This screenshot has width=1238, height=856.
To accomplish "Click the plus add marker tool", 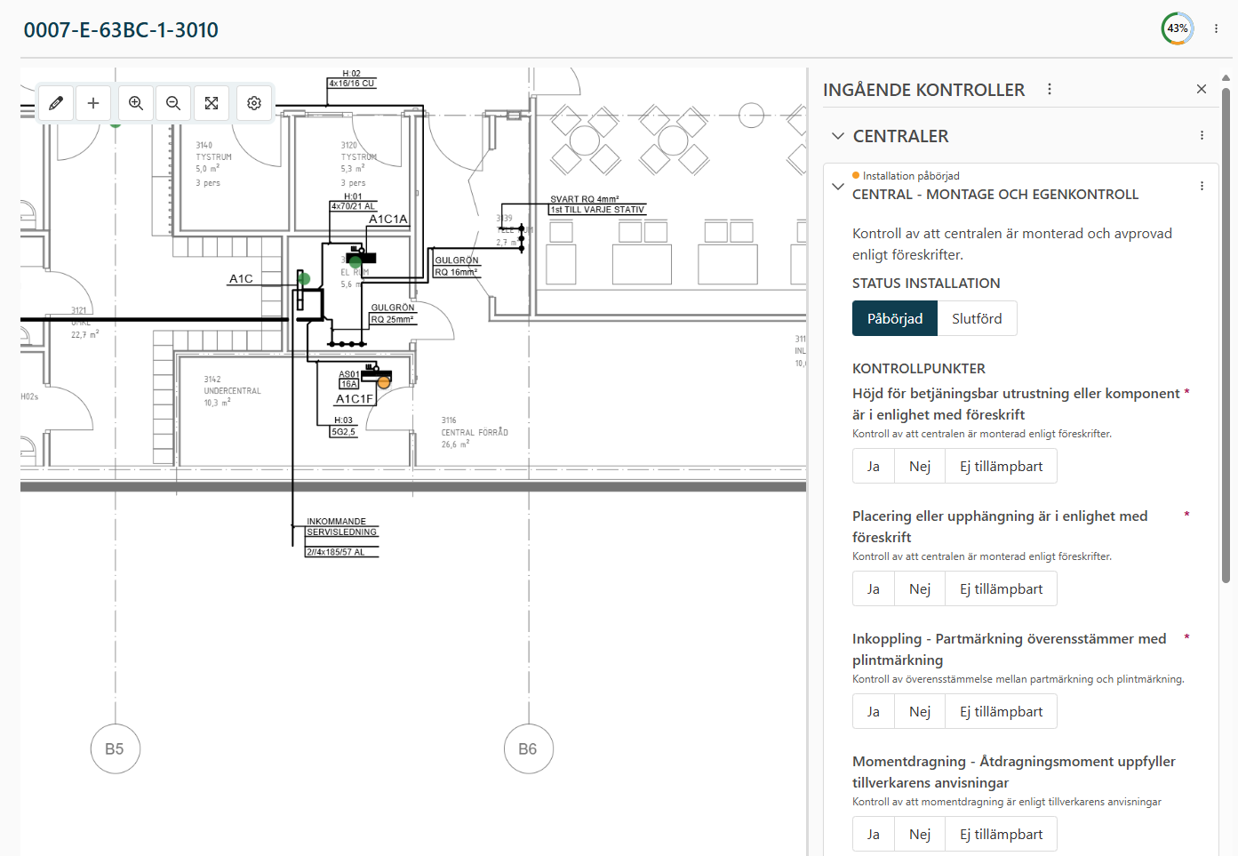I will click(93, 103).
